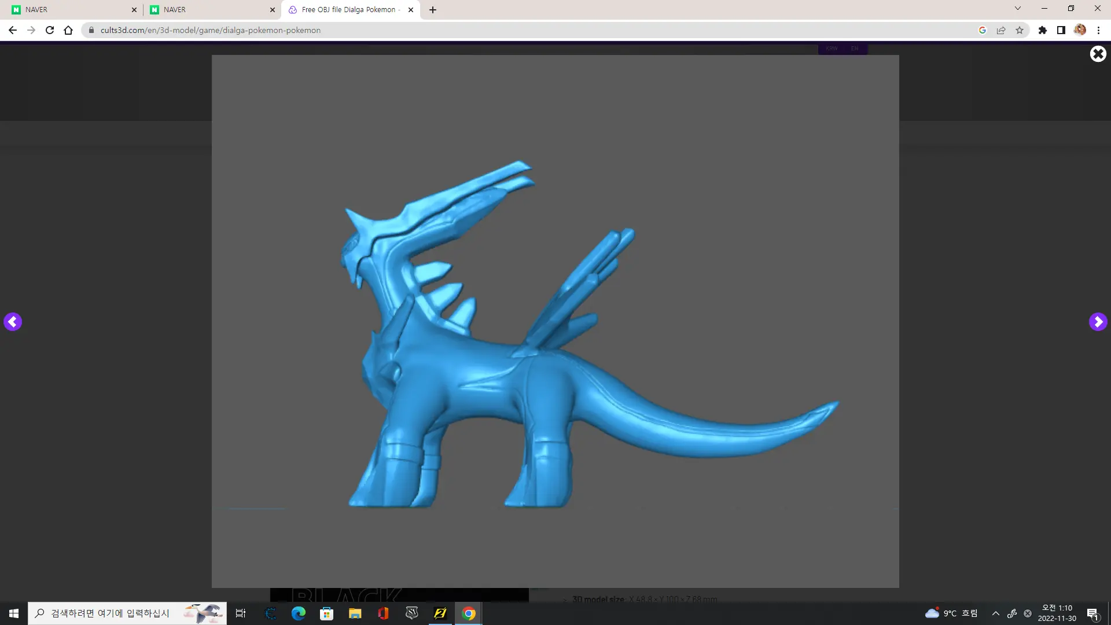
Task: Toggle the Chrome side panel
Action: tap(1061, 30)
